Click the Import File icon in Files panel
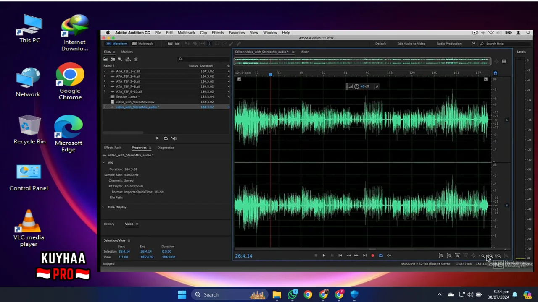538x302 pixels. [113, 59]
